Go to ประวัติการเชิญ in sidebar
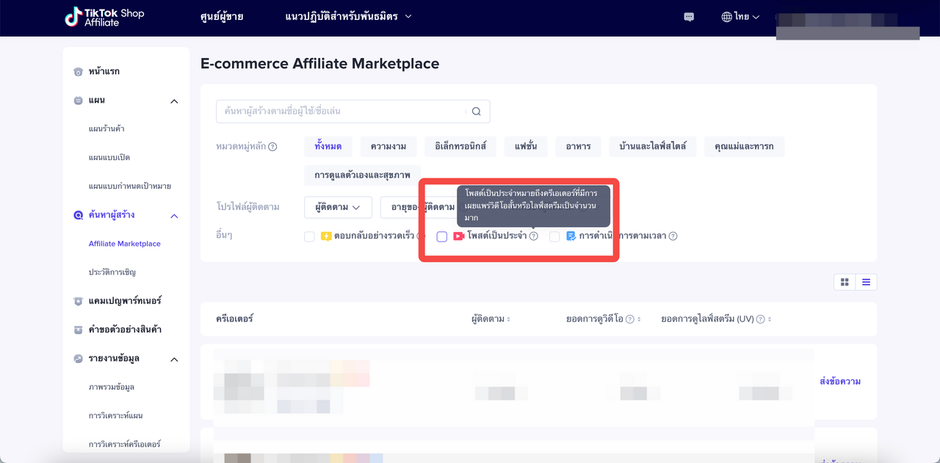940x463 pixels. point(112,272)
